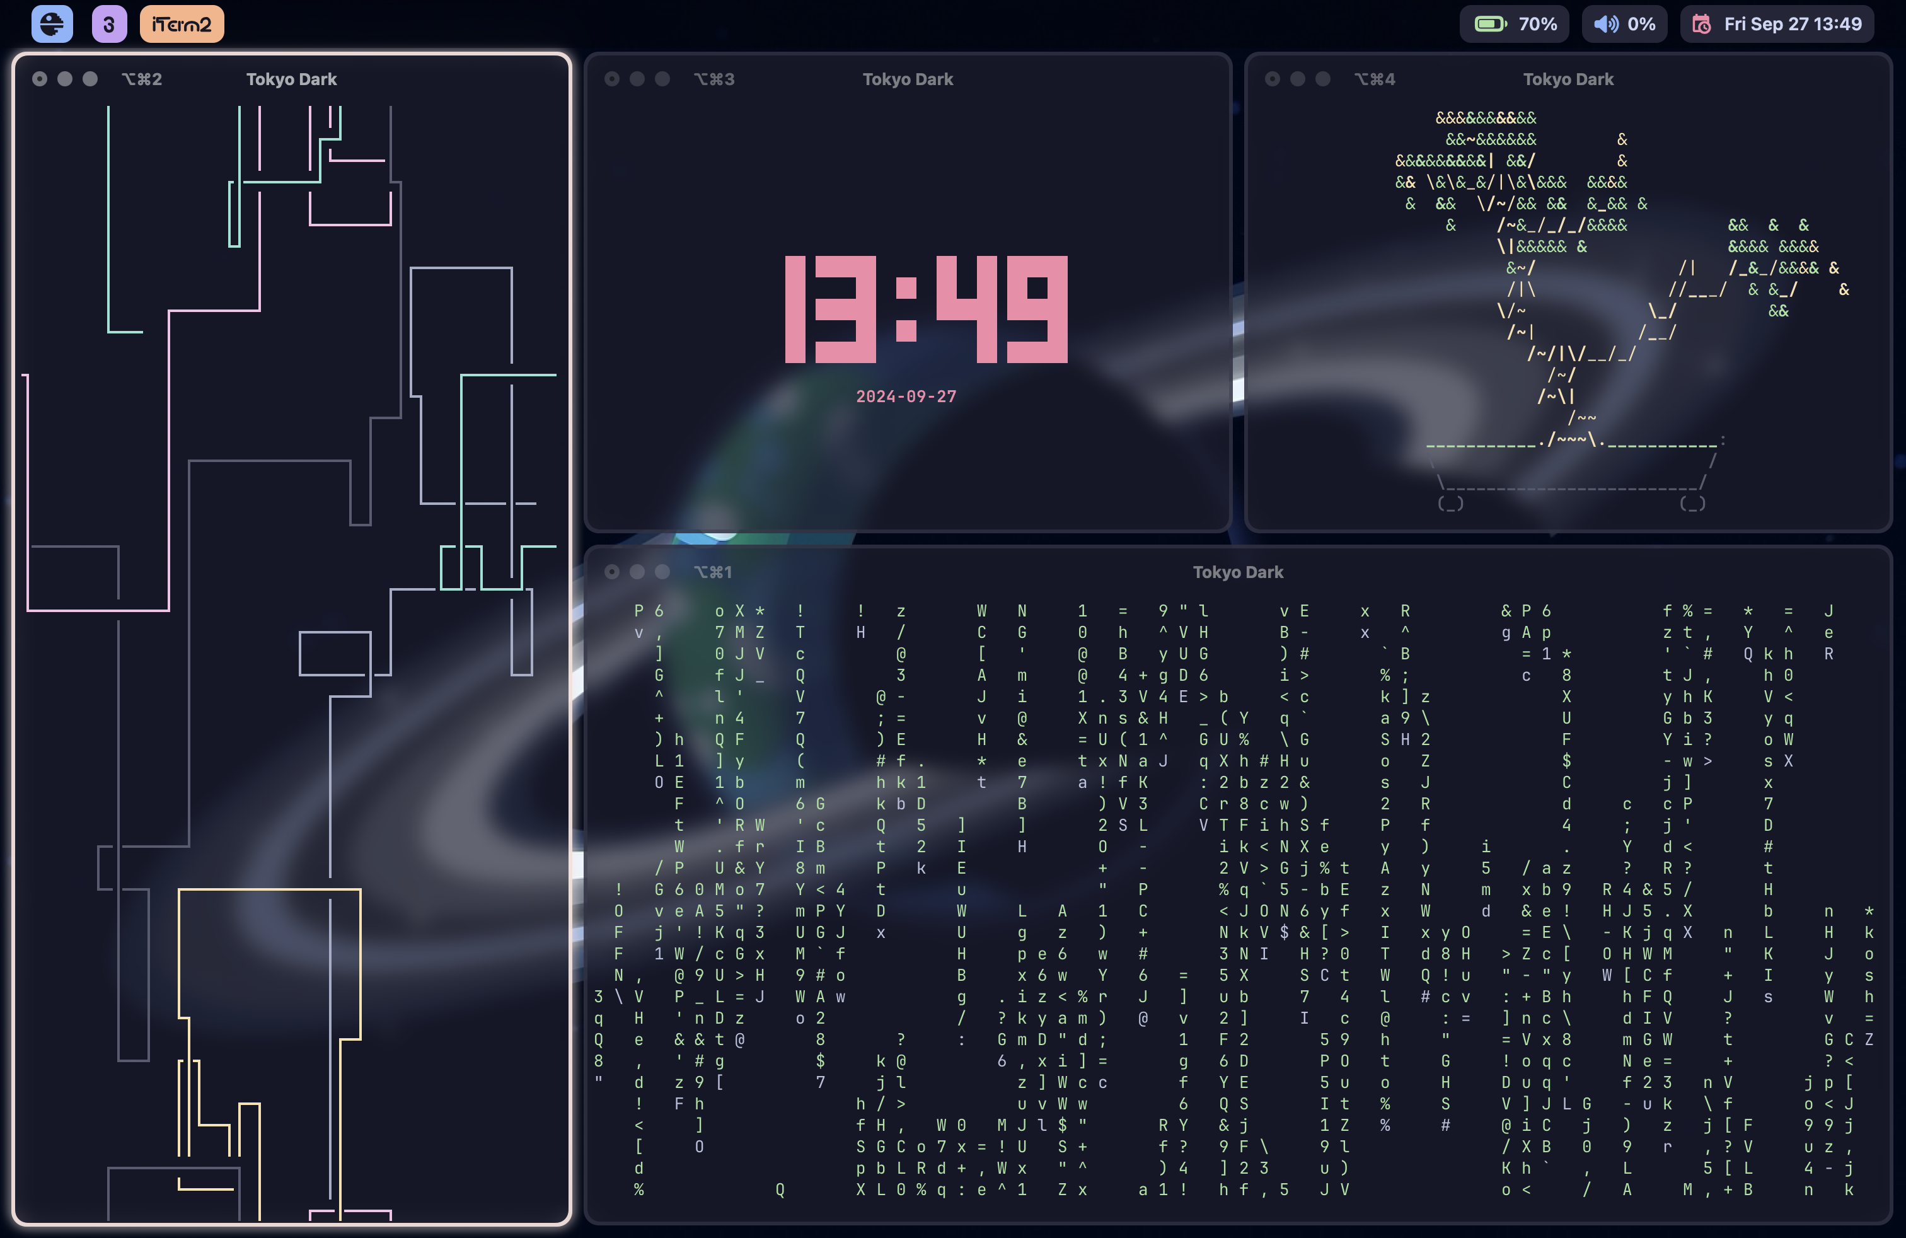1906x1238 pixels.
Task: Click the ⌥⌘3 shortcut label
Action: tap(714, 79)
